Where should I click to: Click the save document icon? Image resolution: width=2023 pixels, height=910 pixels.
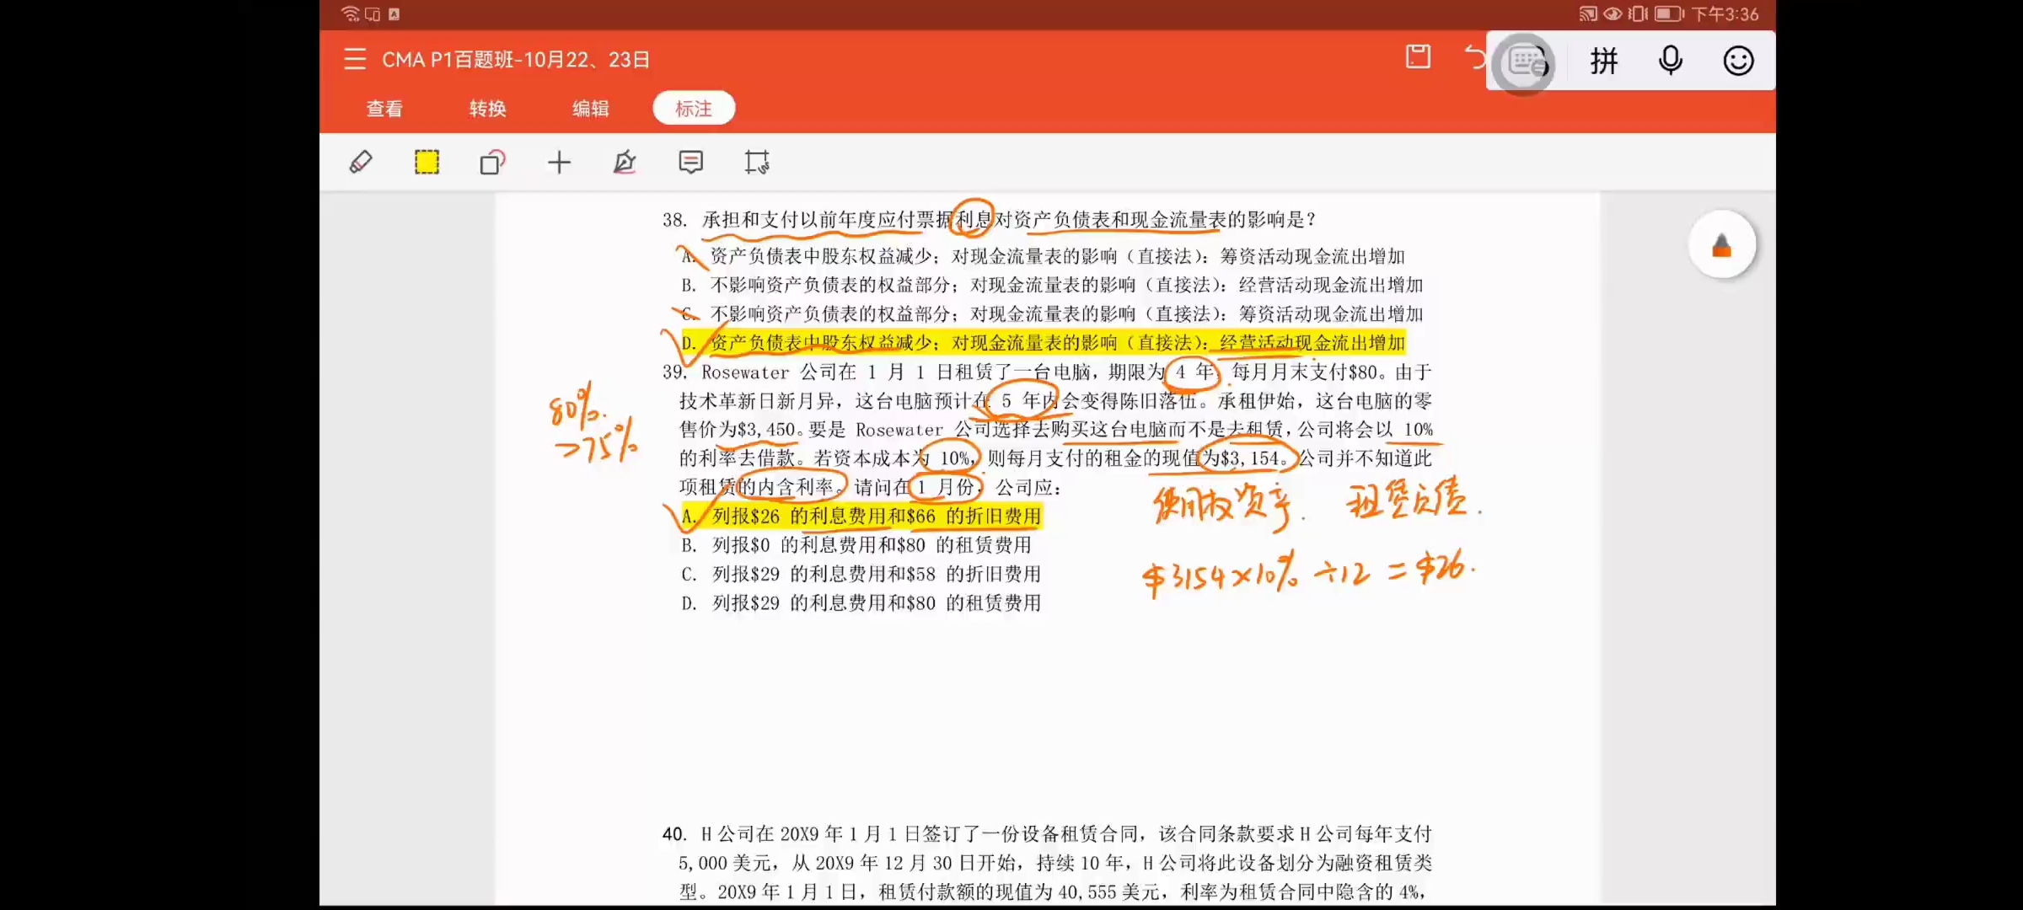click(x=1418, y=57)
